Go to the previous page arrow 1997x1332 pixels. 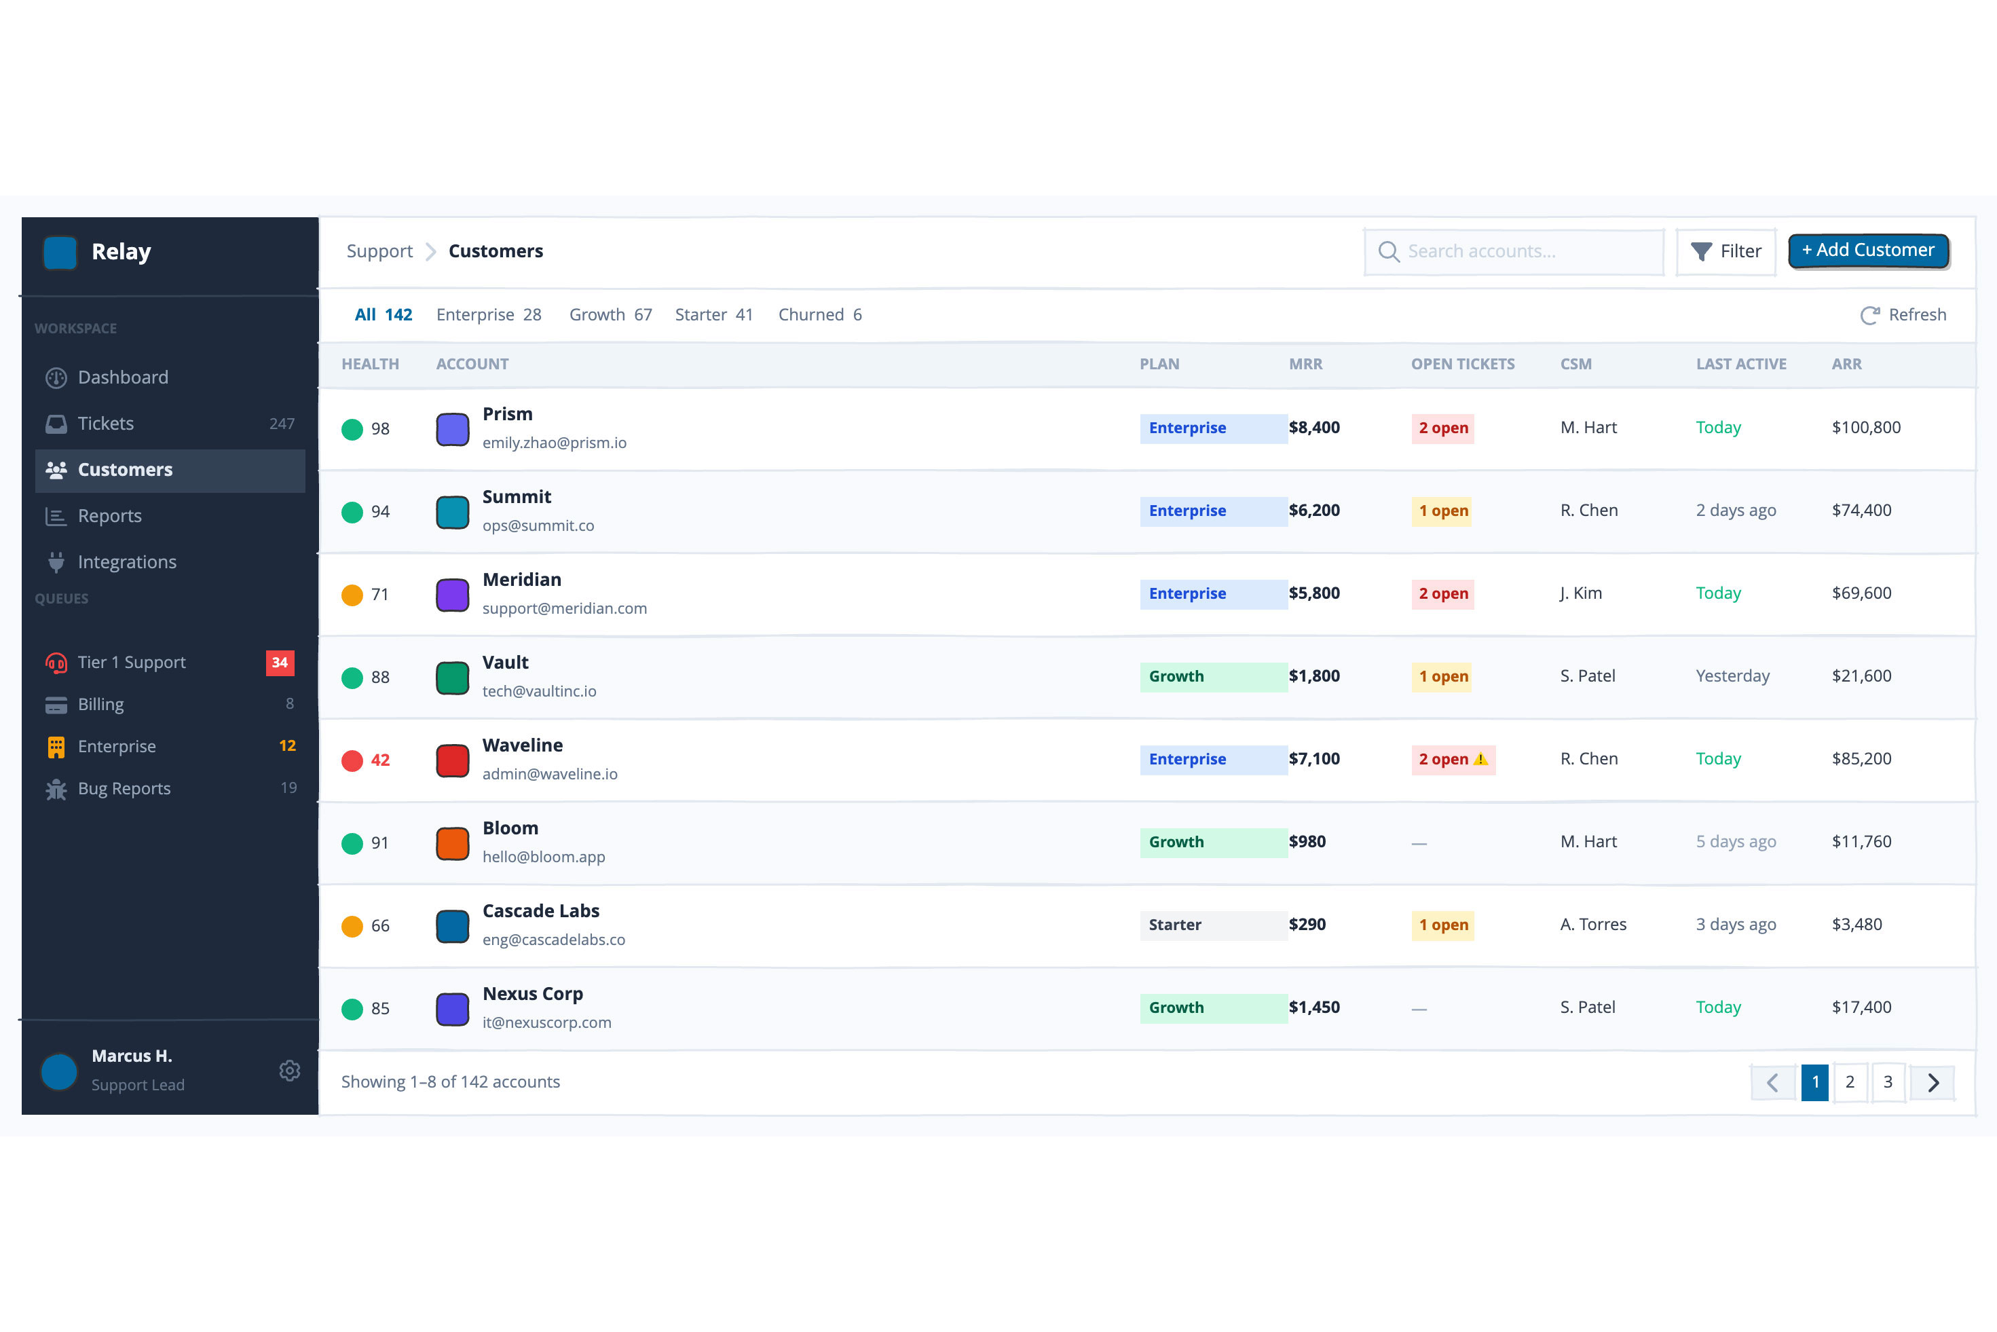[1773, 1082]
